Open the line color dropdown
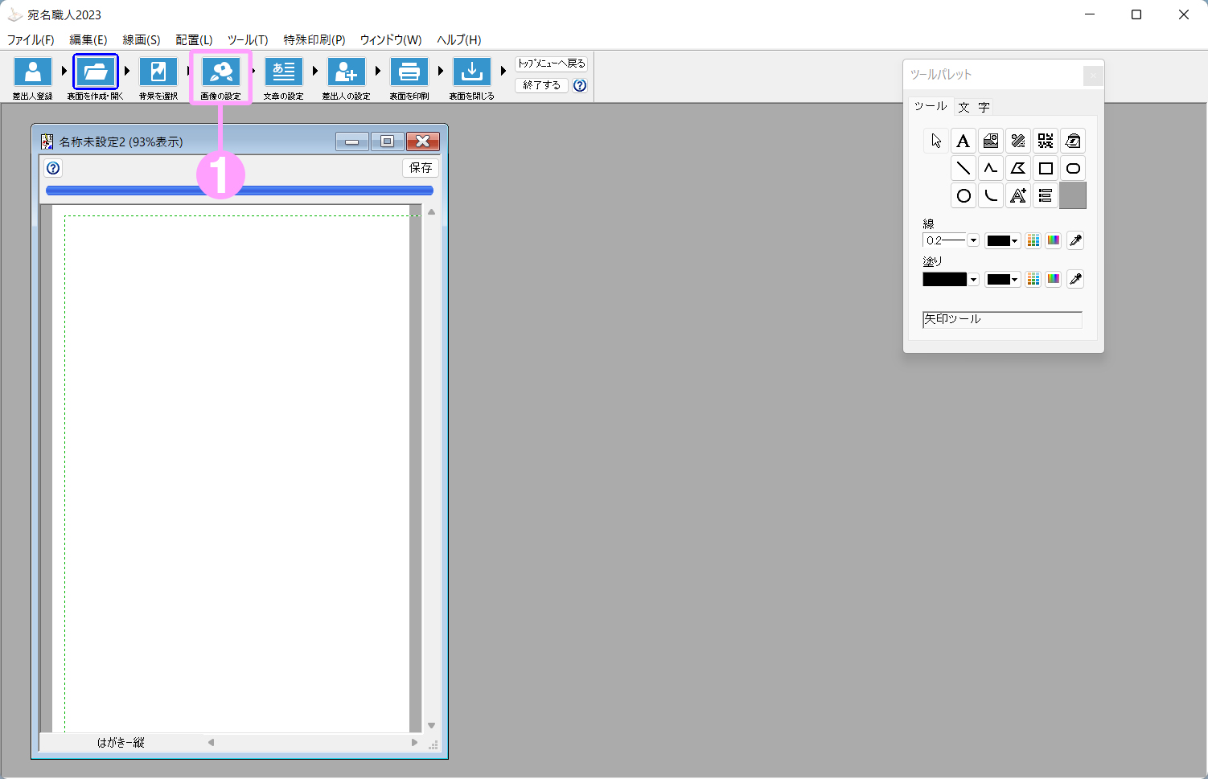Image resolution: width=1208 pixels, height=779 pixels. (x=1014, y=240)
